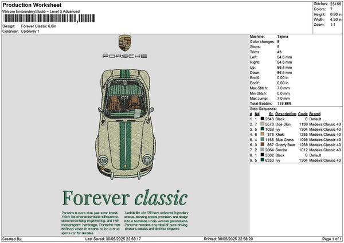The image size is (344, 243).
Task: Click the code '1255' in the Khaki row
Action: point(303,135)
